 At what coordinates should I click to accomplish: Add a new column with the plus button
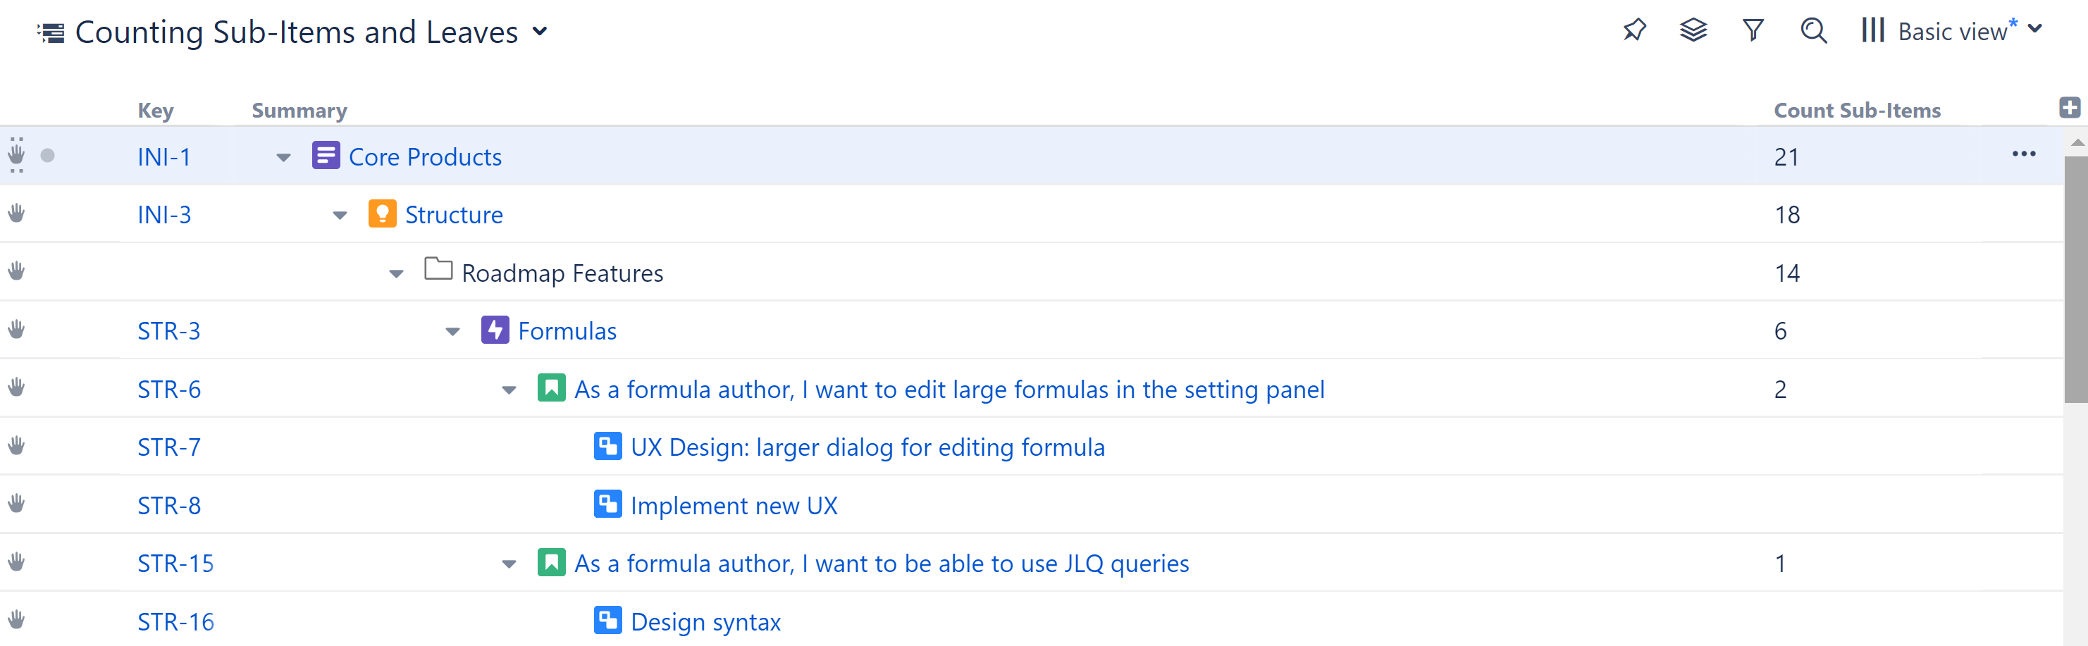click(2070, 107)
